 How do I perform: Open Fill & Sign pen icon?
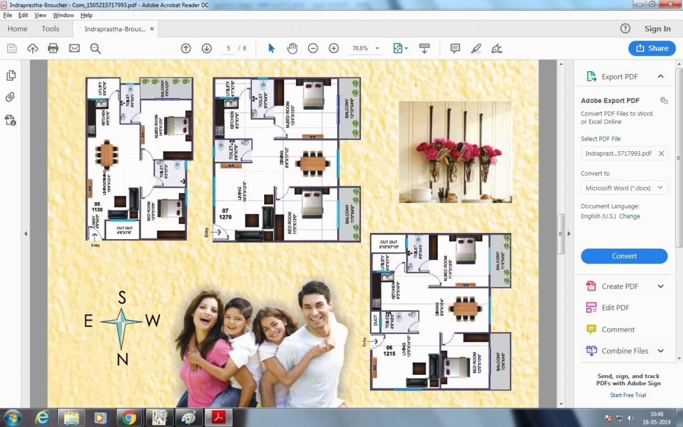497,48
